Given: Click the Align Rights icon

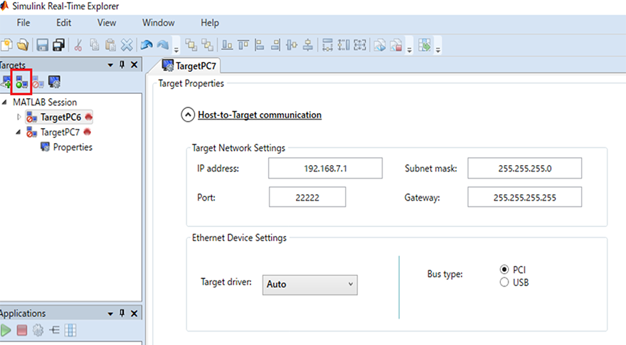Looking at the screenshot, I should pos(275,45).
